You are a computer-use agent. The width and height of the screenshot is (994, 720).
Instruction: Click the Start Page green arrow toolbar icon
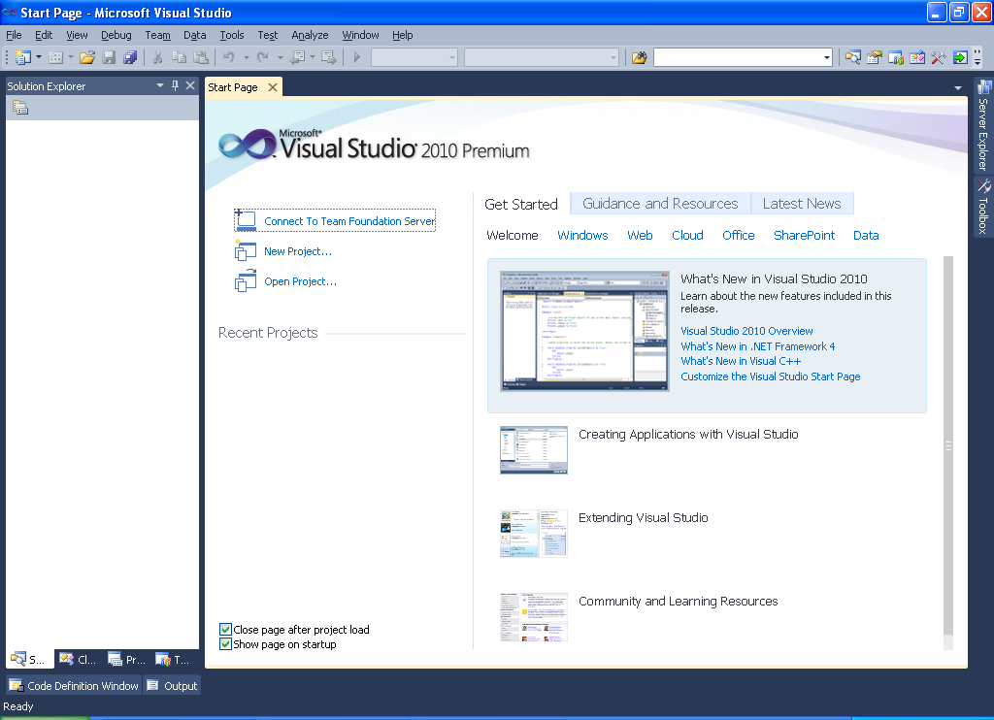tap(960, 57)
